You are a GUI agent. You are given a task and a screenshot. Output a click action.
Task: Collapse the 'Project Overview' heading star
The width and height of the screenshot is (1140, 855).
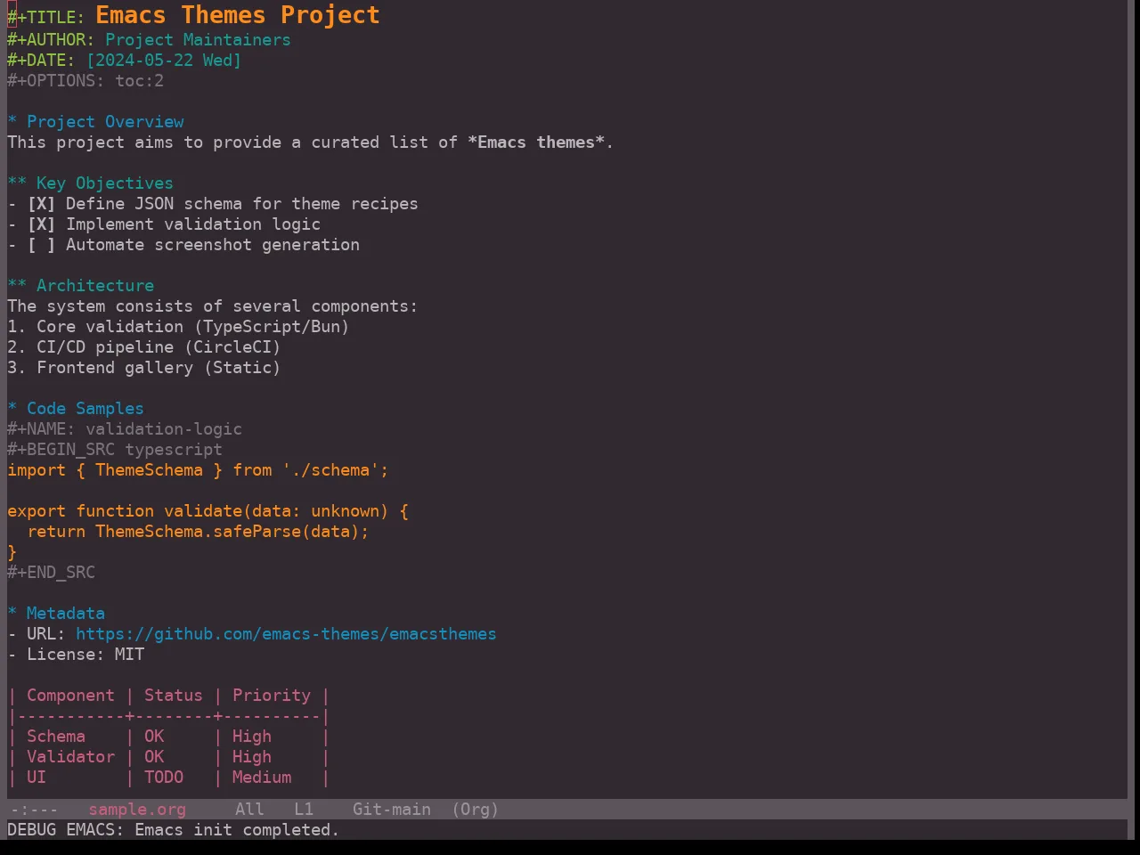point(12,122)
